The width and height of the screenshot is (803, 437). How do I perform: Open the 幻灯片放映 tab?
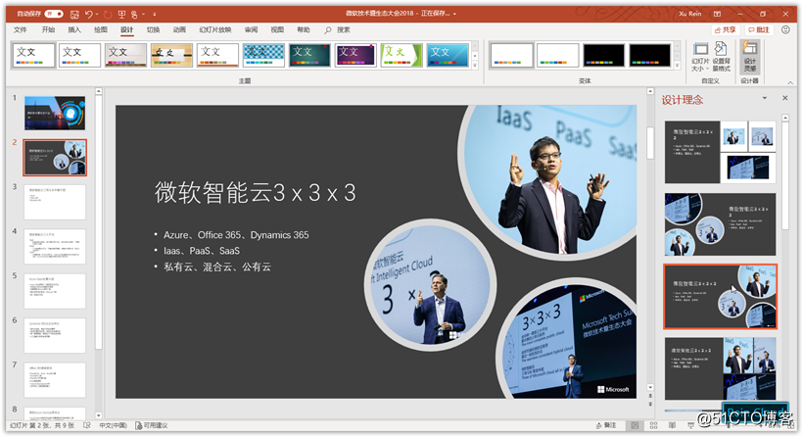[x=215, y=29]
